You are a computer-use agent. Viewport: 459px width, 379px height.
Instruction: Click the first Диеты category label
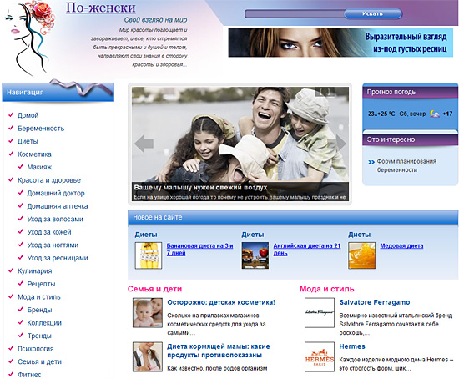click(146, 235)
